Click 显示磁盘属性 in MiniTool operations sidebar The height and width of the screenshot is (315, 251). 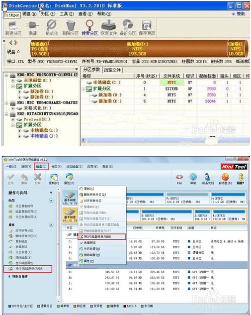tap(24, 263)
